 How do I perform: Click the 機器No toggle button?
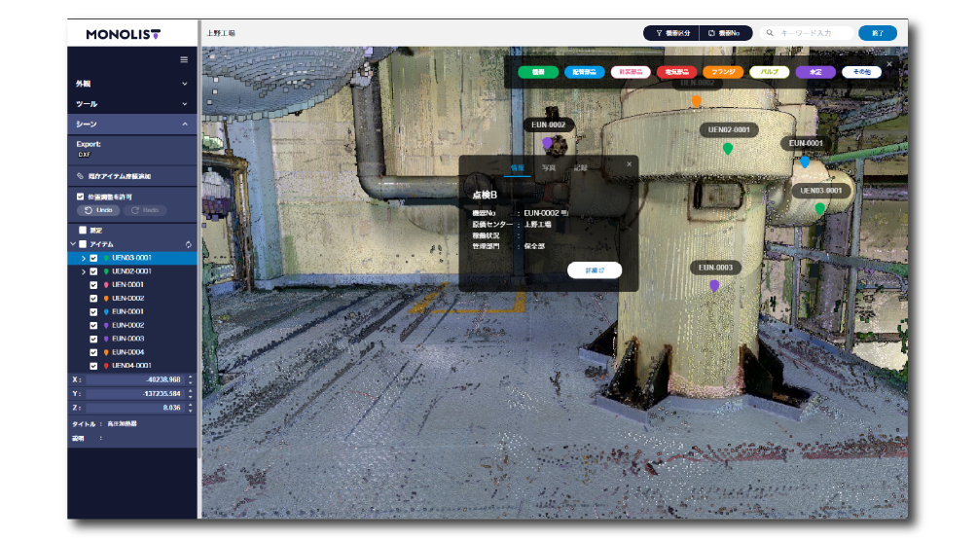[726, 33]
